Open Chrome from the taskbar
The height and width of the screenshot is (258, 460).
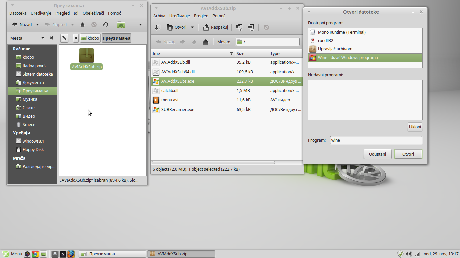[35, 254]
